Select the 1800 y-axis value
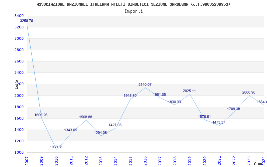Viewport: 267px width, 167px height. point(19,107)
